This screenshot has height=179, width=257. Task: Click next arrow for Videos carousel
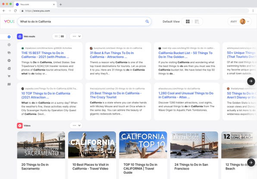tap(251, 163)
